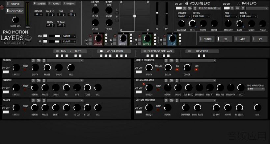Open the Chorus preset folder icon
Screen dimensions: 270x144
pyautogui.click(x=39, y=60)
